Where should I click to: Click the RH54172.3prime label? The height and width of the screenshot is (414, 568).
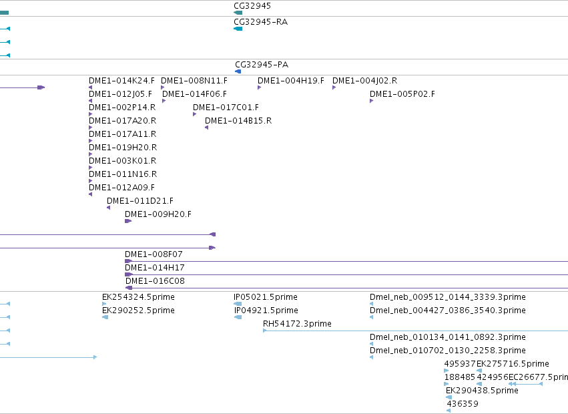click(x=298, y=324)
